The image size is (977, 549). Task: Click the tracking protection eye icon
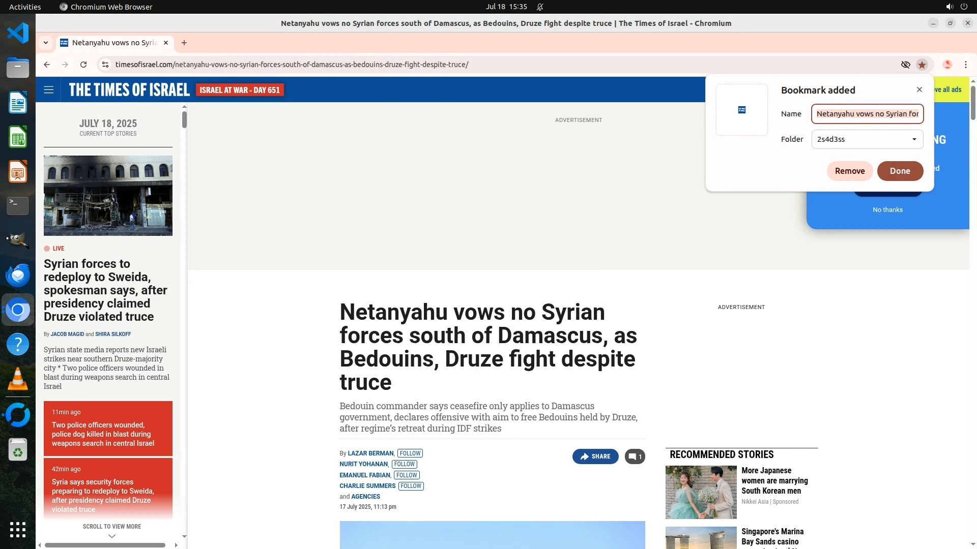905,65
